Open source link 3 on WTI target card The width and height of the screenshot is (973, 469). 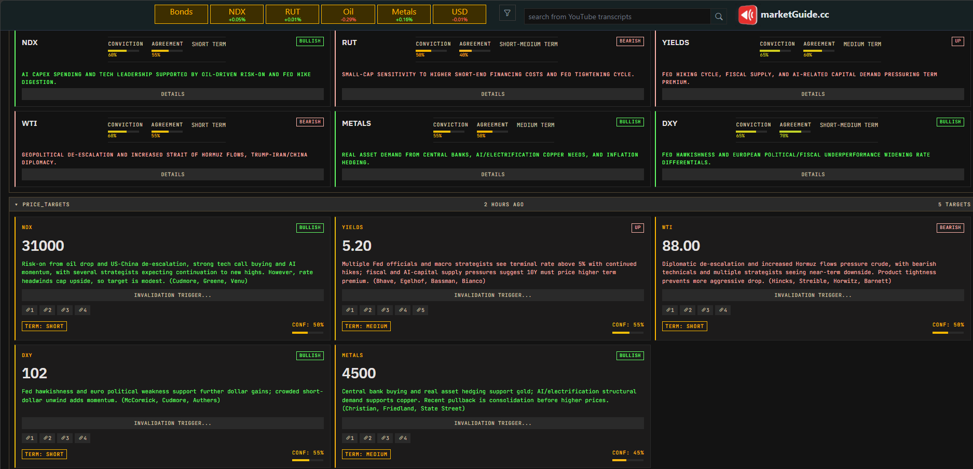pyautogui.click(x=706, y=310)
